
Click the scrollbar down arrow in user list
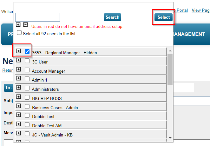pyautogui.click(x=170, y=138)
